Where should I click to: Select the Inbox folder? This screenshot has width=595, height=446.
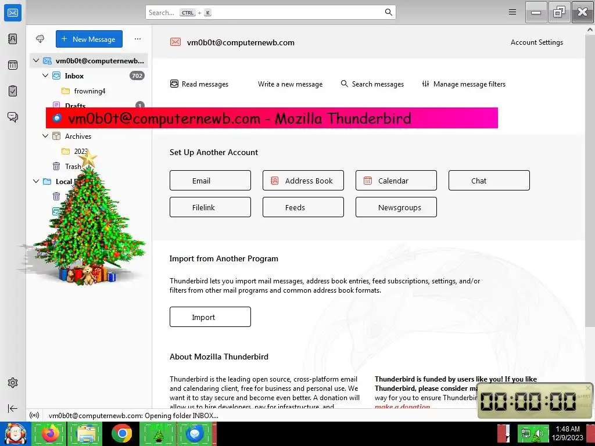pyautogui.click(x=89, y=75)
